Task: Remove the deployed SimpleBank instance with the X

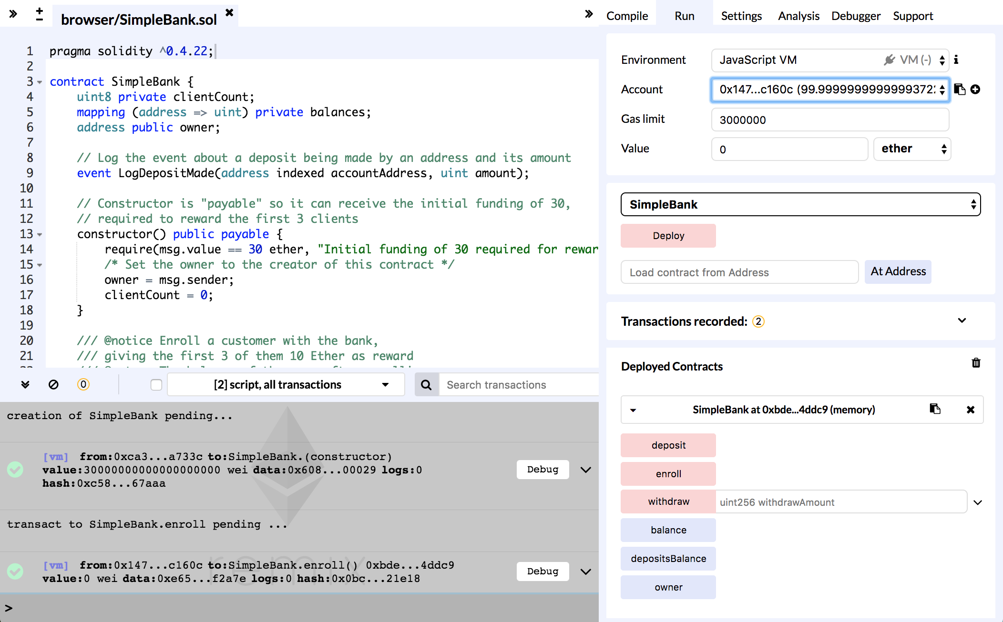Action: (970, 410)
